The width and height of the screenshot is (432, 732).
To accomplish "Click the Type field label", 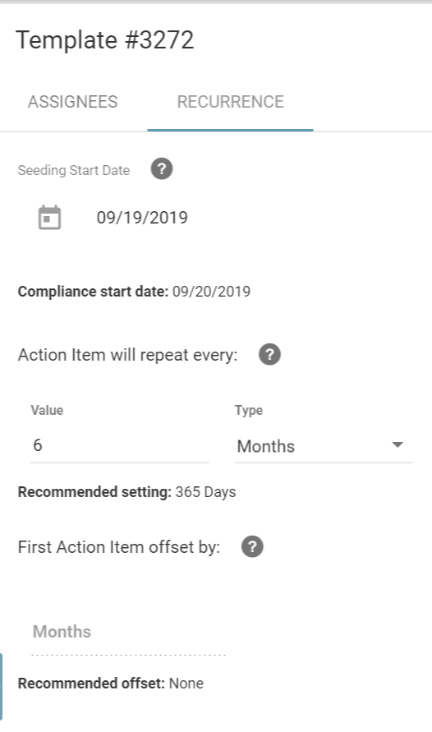I will [249, 411].
